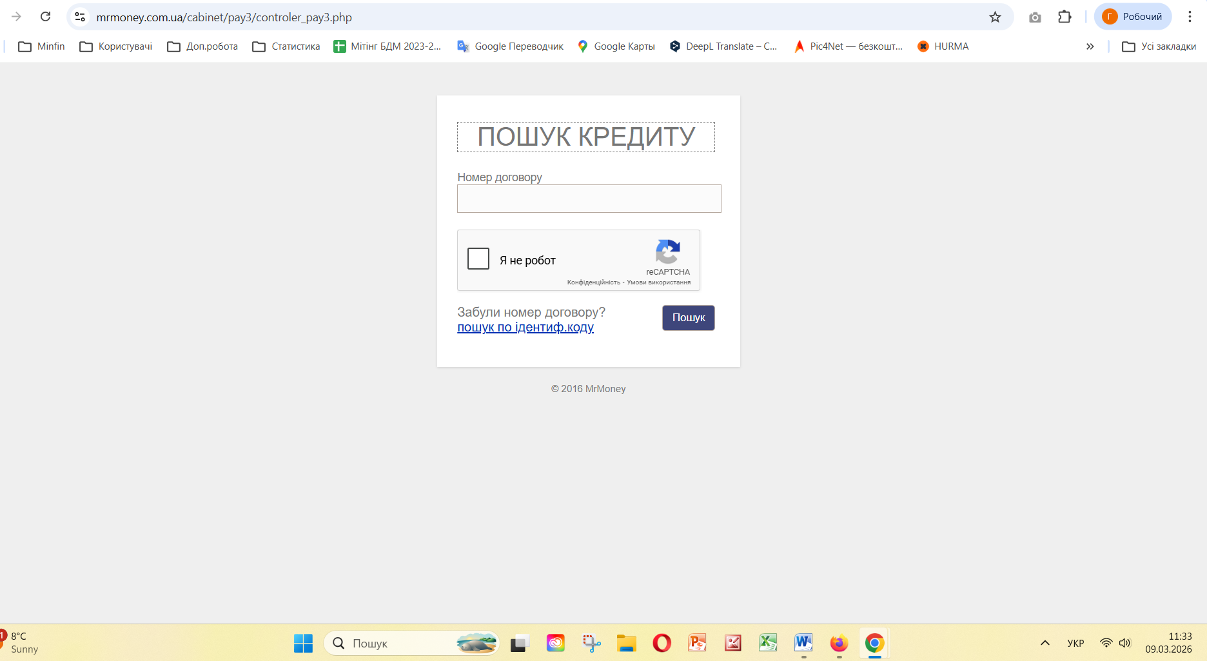The image size is (1207, 661).
Task: Open the DeepL Translate bookmark
Action: click(723, 46)
